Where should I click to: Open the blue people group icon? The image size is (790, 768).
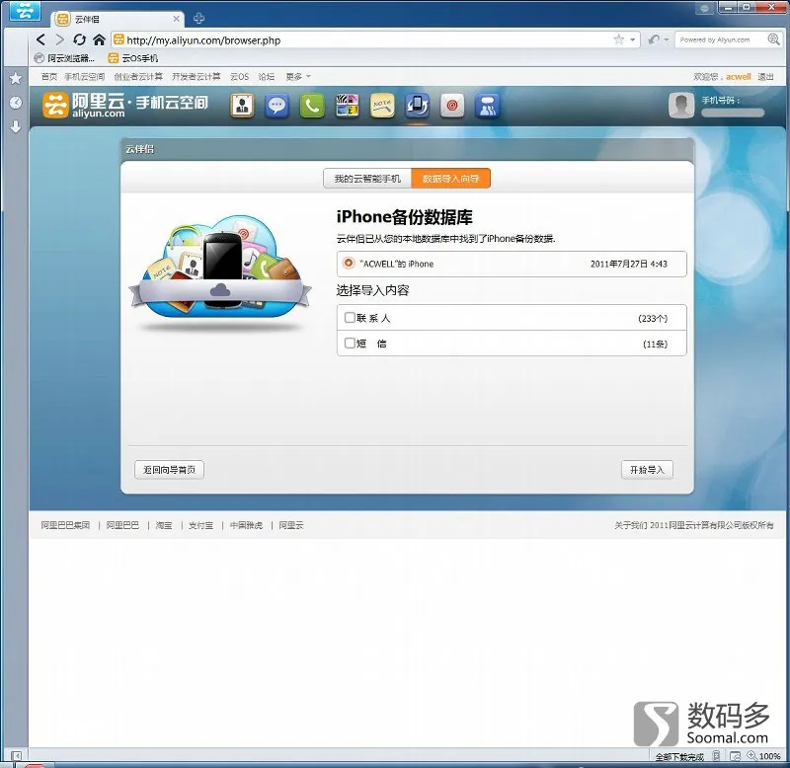[487, 106]
